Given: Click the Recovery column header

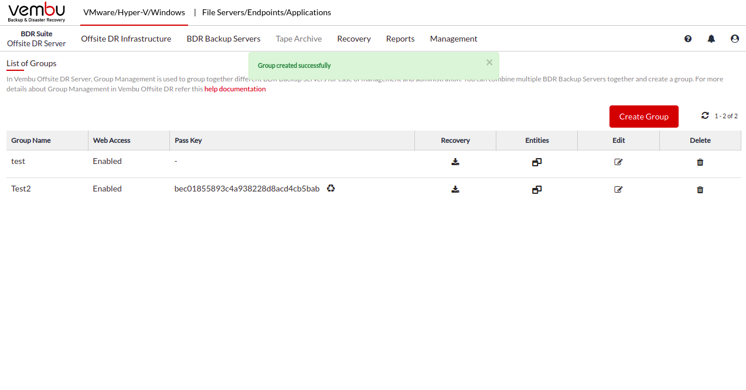Looking at the screenshot, I should point(455,141).
